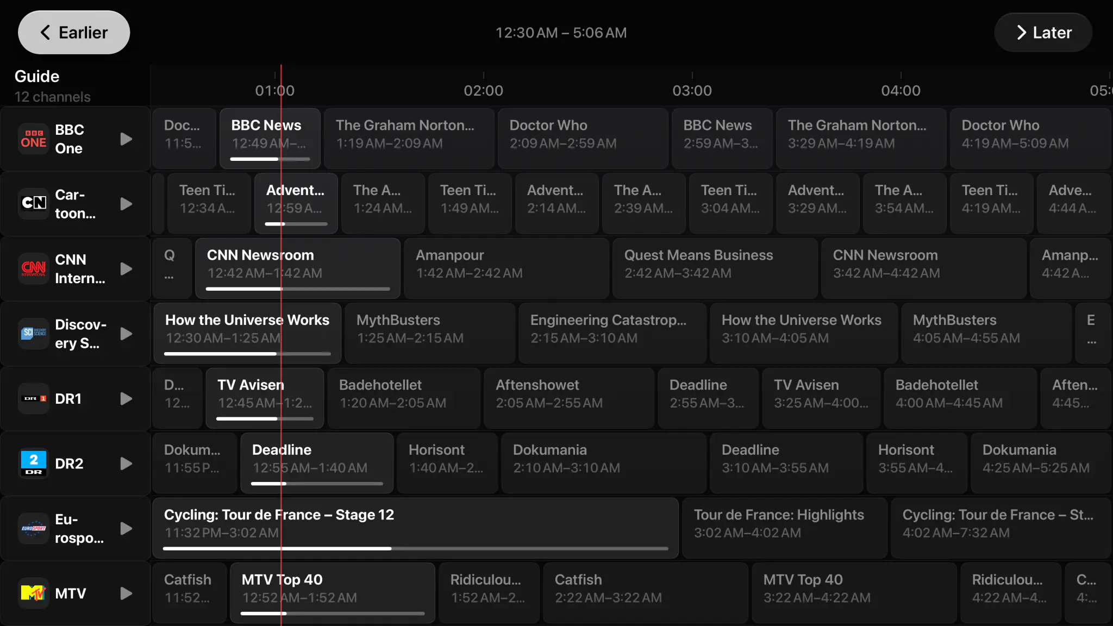Screen dimensions: 1113x626
Task: Select Doctor Who at 2:09 AM
Action: click(583, 139)
